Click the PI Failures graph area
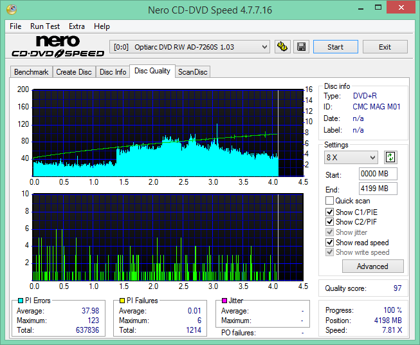Viewport: 420px width, 345px height. point(168,237)
